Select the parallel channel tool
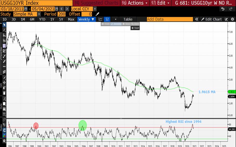 (x=4, y=72)
